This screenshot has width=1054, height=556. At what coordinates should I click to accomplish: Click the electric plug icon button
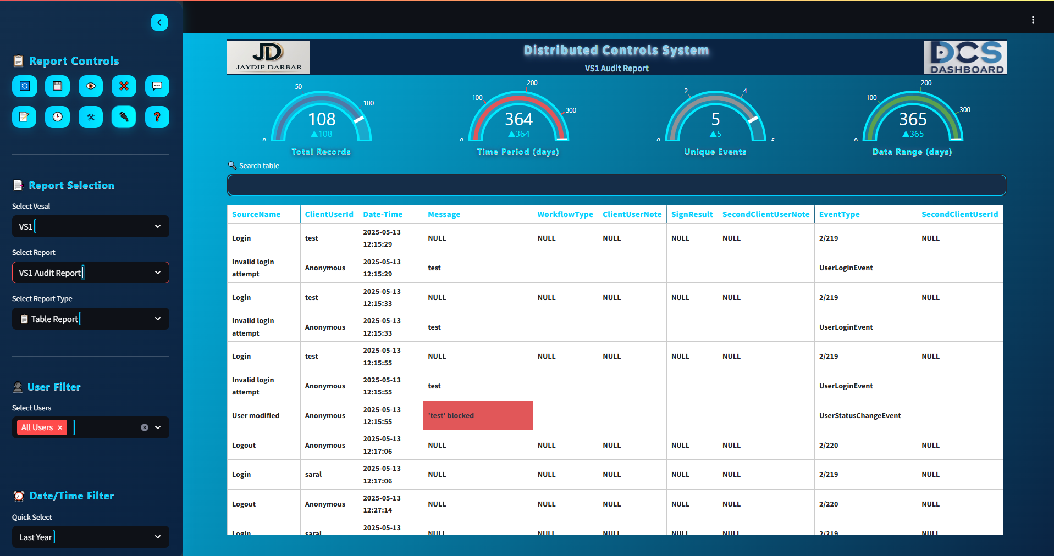[124, 117]
